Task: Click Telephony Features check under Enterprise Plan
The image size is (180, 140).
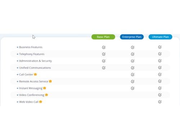Action: coord(132,54)
